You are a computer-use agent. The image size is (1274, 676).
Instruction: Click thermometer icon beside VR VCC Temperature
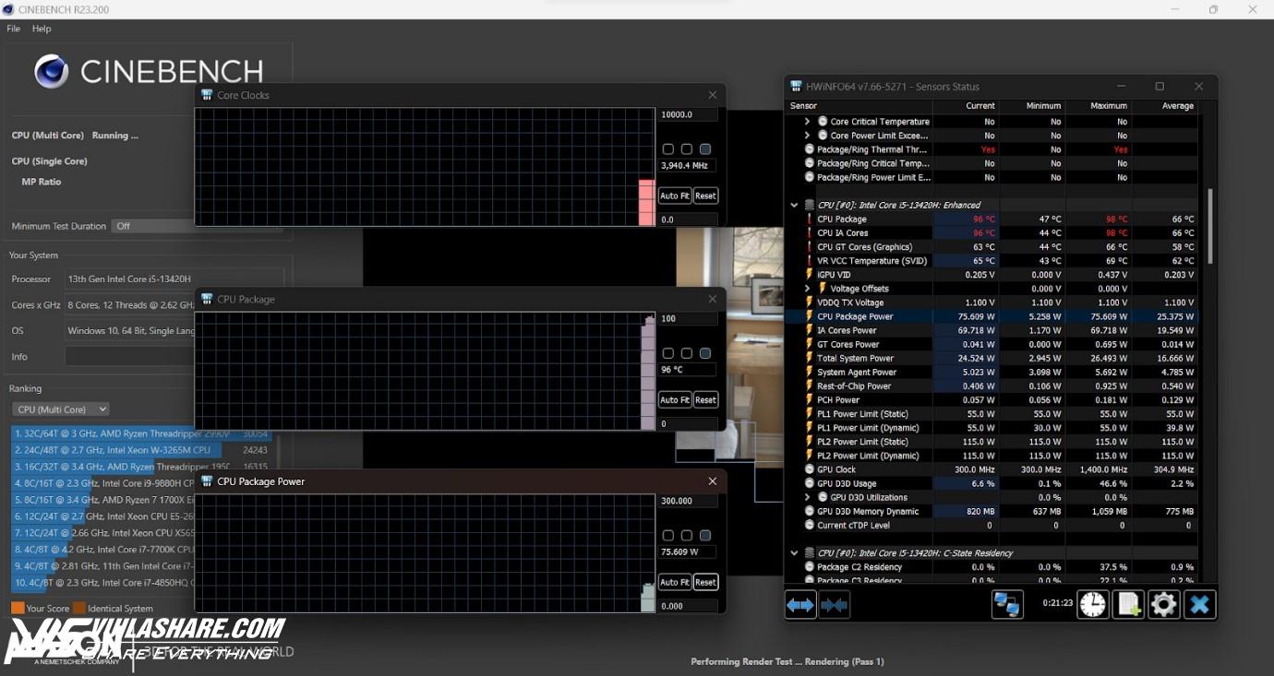tap(810, 261)
